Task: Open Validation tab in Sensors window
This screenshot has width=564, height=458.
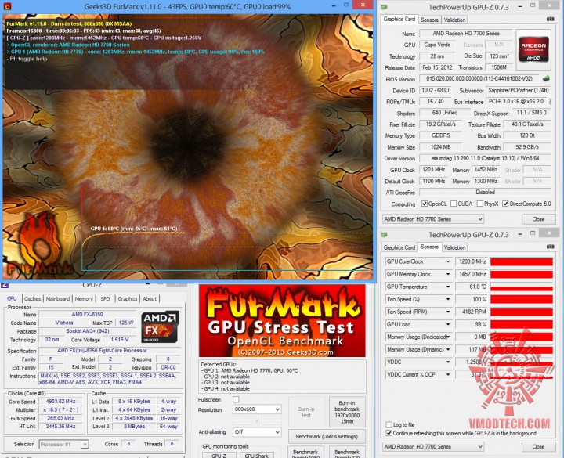Action: tap(454, 247)
